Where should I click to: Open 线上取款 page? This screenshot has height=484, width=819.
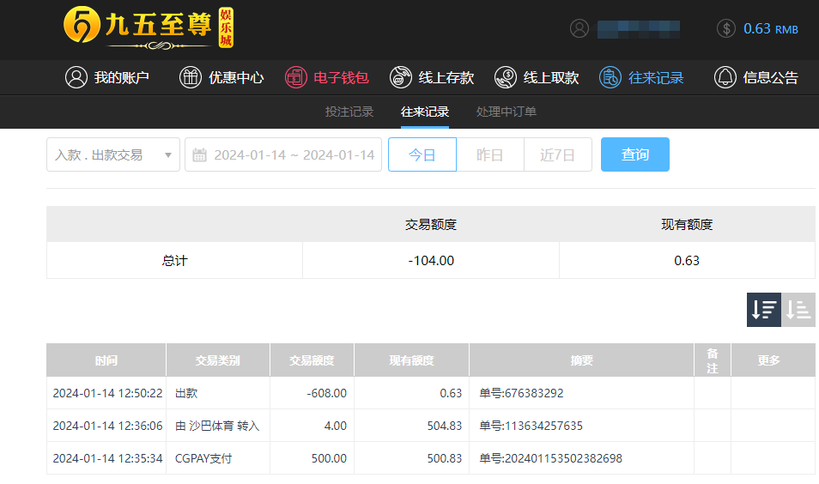click(537, 77)
